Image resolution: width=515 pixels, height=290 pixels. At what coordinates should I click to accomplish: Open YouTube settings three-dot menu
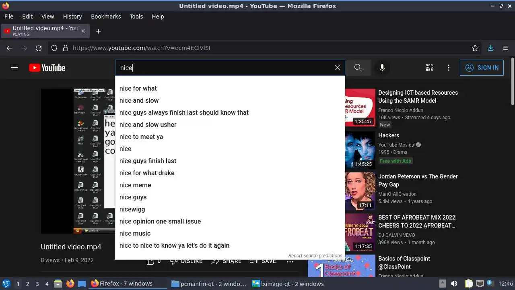point(449,68)
